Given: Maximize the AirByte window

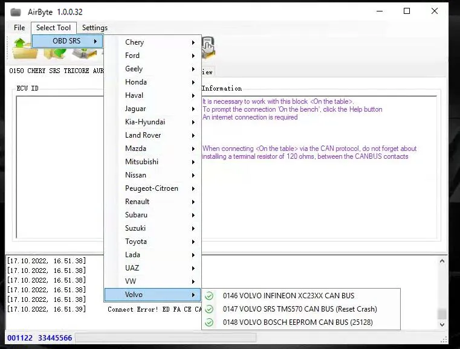Looking at the screenshot, I should pyautogui.click(x=407, y=11).
